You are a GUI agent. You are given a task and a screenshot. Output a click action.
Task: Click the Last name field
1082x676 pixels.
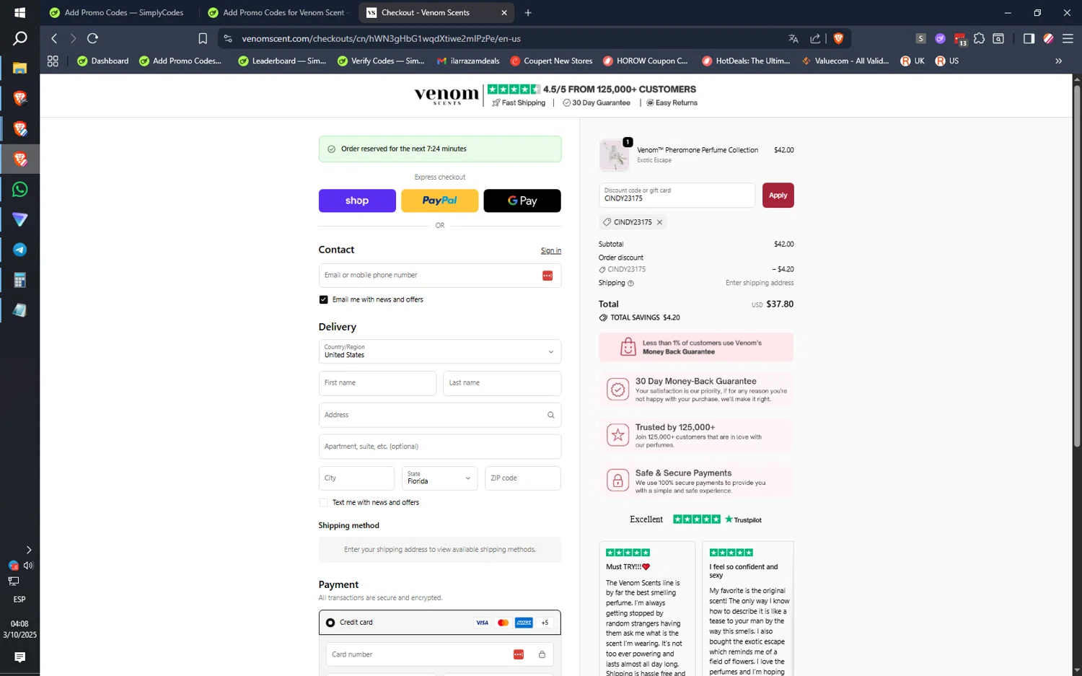click(x=502, y=383)
